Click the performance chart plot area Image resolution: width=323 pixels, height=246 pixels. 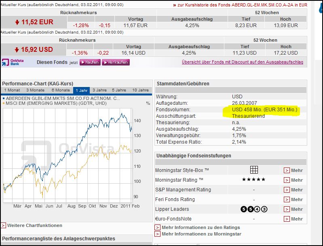point(68,155)
